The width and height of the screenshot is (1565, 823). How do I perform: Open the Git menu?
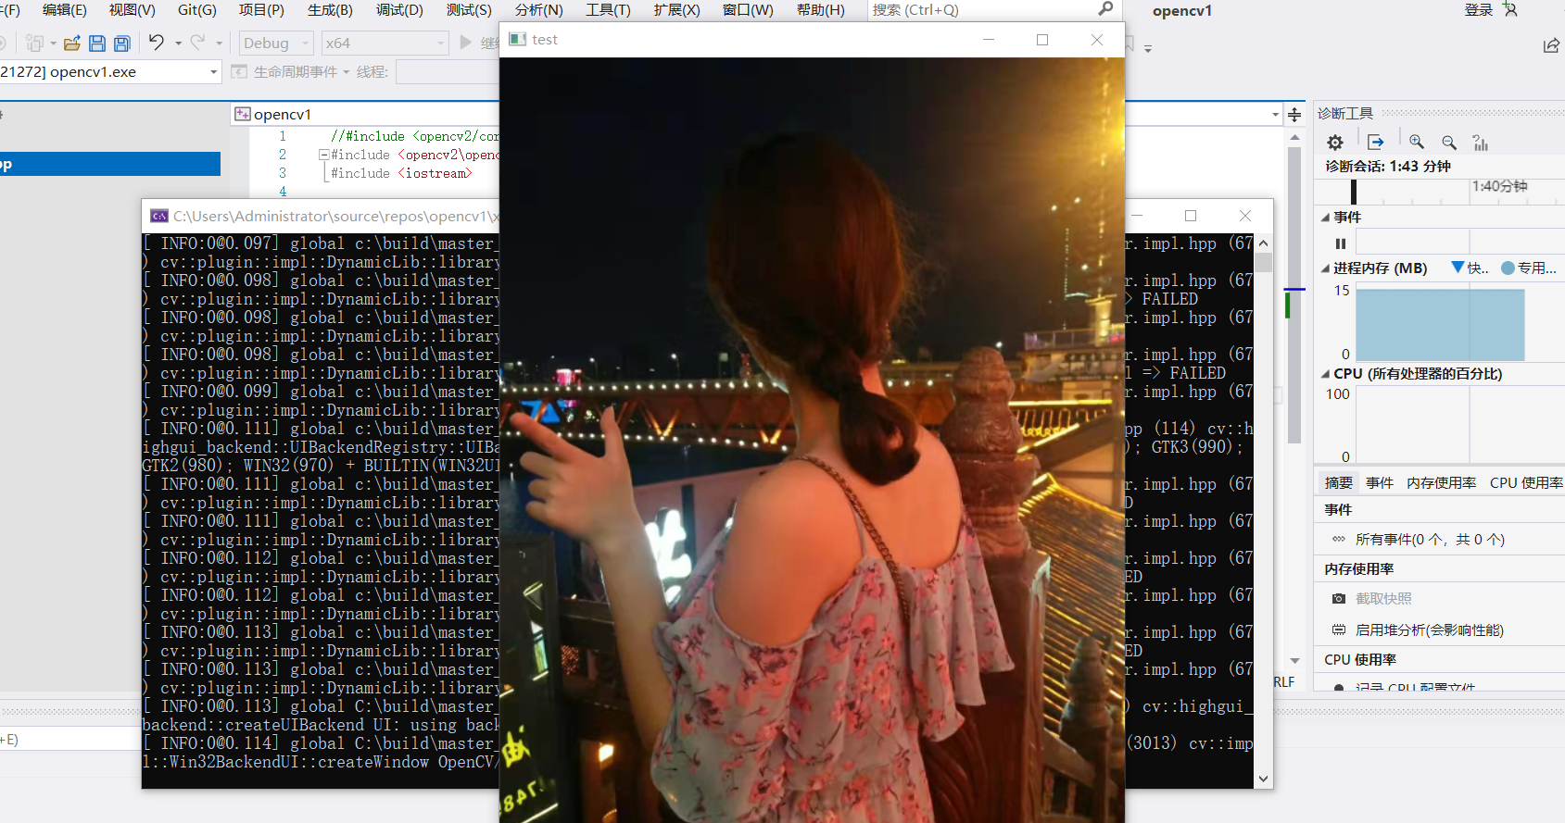click(196, 10)
